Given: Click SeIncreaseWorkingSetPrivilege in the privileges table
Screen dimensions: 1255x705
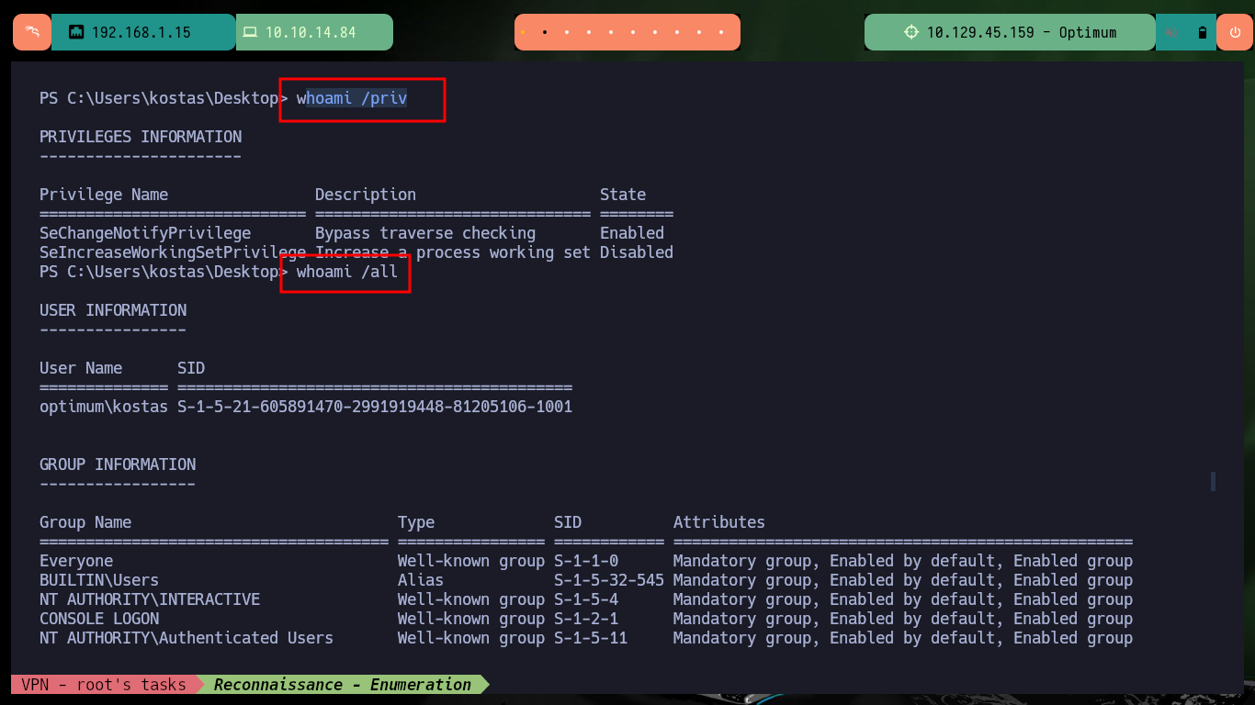Looking at the screenshot, I should click(173, 252).
